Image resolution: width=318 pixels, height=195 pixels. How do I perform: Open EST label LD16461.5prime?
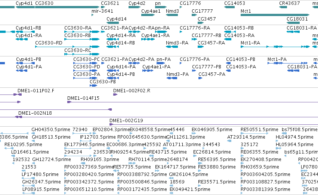point(30,152)
